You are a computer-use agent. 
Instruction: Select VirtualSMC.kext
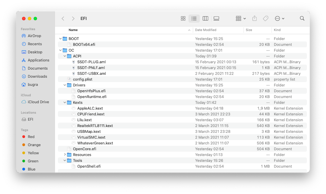click(182, 137)
